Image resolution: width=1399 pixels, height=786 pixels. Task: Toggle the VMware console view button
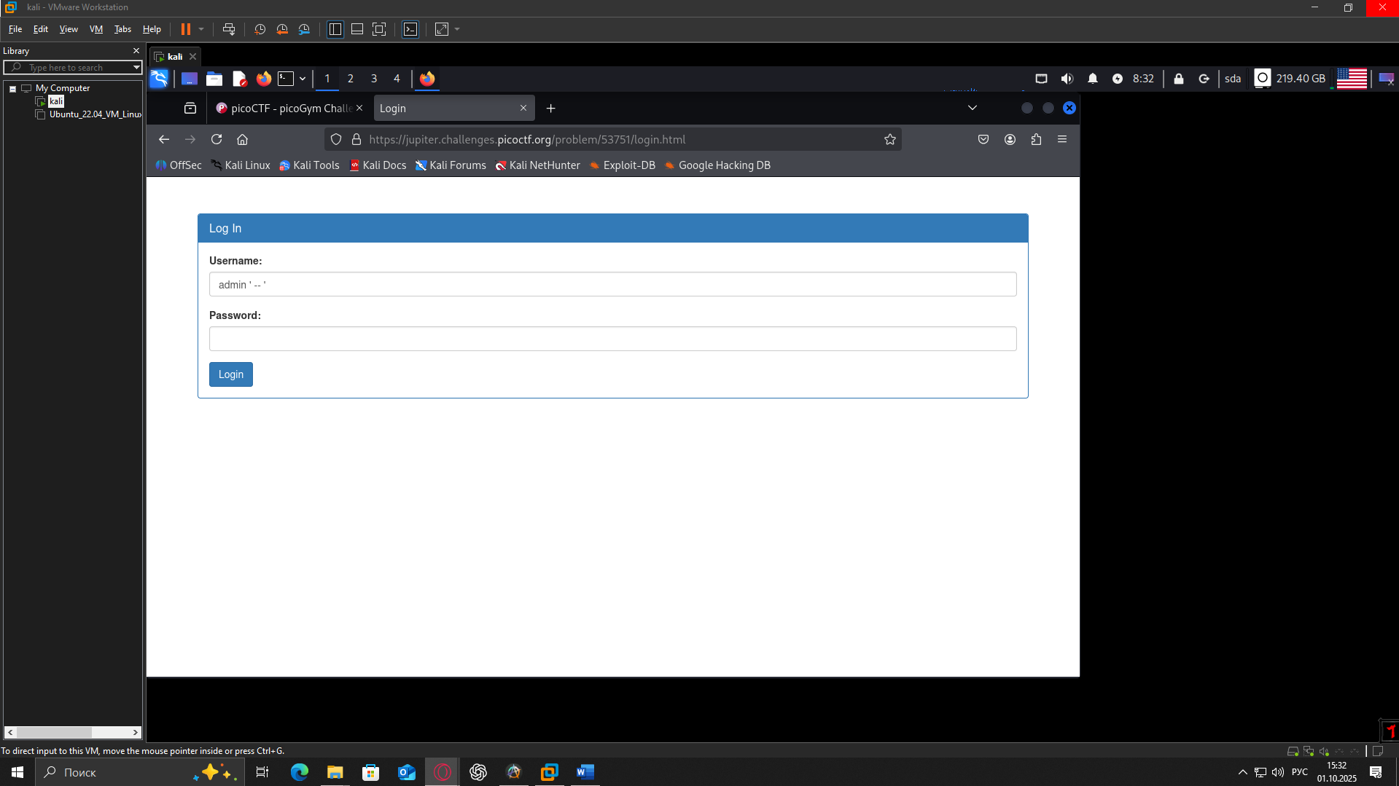pyautogui.click(x=410, y=29)
